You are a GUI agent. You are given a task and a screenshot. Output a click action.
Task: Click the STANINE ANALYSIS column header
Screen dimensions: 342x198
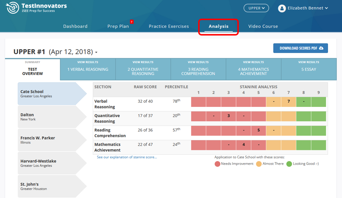tap(259, 87)
